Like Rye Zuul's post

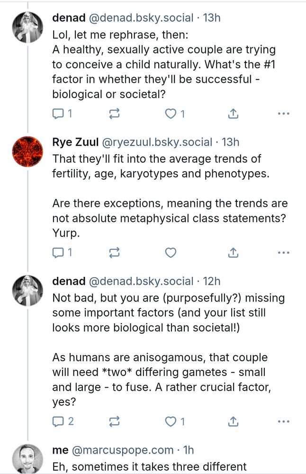click(x=171, y=253)
